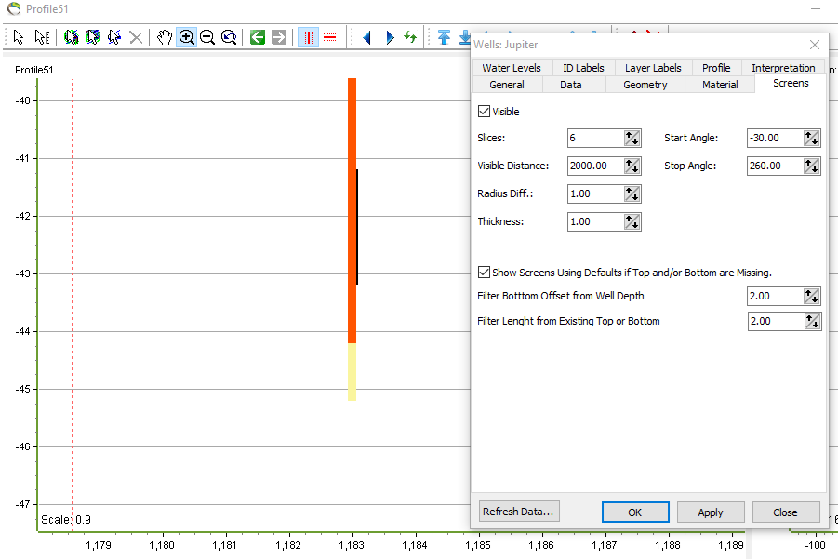Select the arrow pointer tool
838x559 pixels.
click(x=18, y=37)
